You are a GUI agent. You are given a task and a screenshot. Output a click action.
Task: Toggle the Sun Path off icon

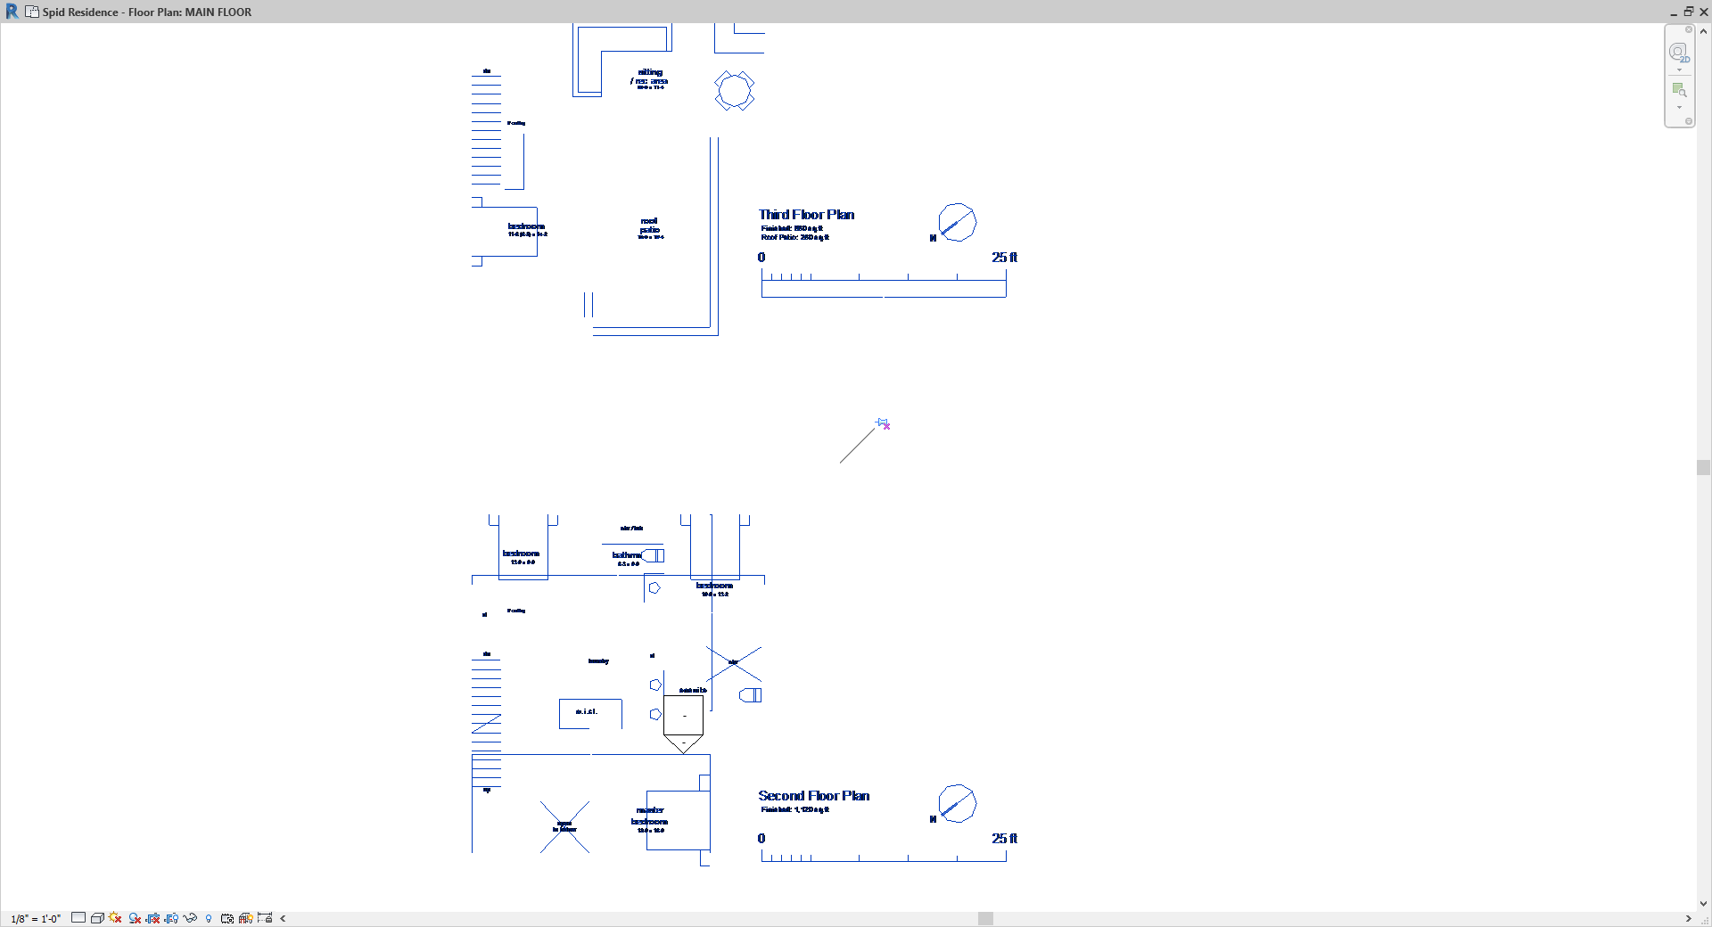point(114,919)
